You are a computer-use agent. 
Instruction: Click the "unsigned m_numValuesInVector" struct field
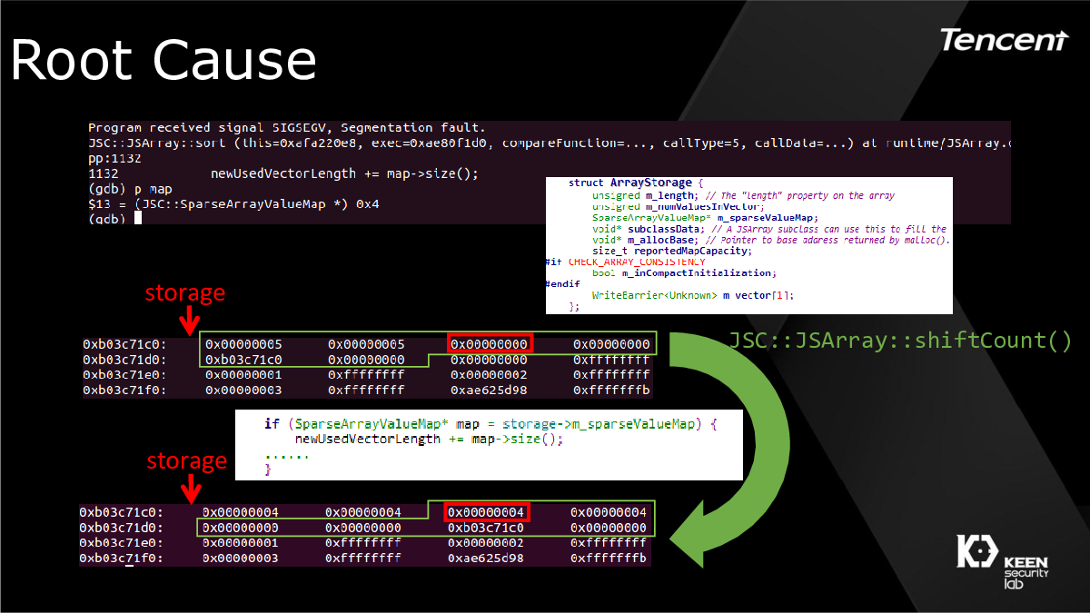(x=680, y=206)
